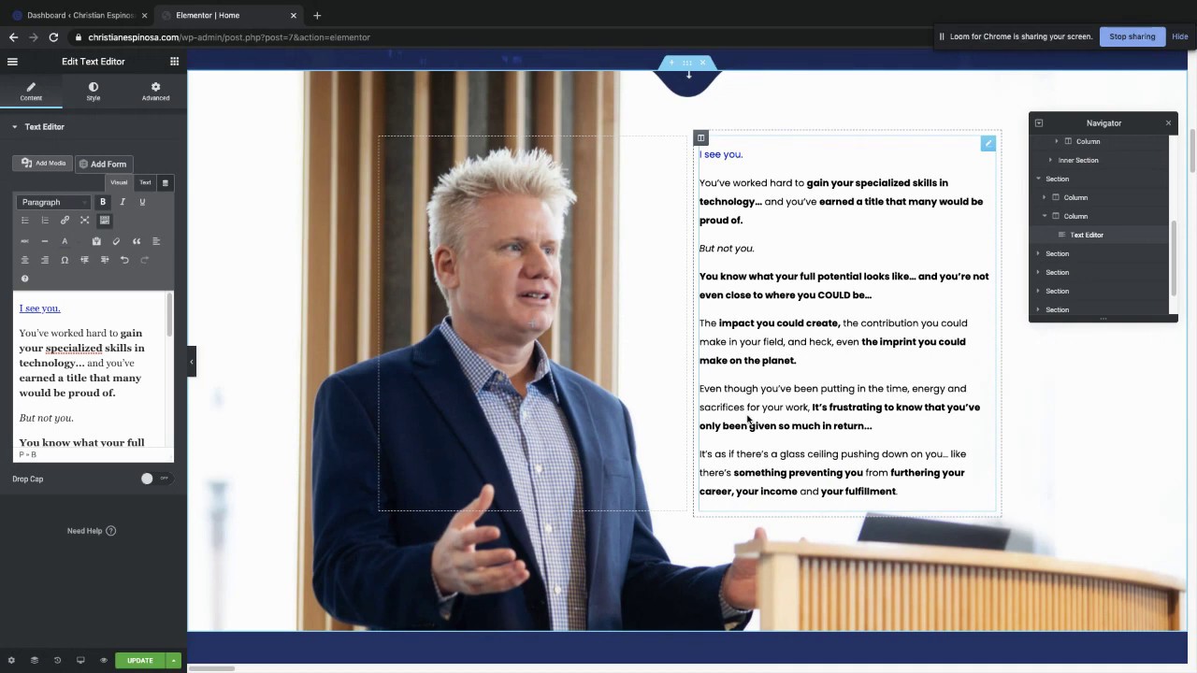Collapse the Text Editor section header
1197x673 pixels.
pyautogui.click(x=94, y=126)
